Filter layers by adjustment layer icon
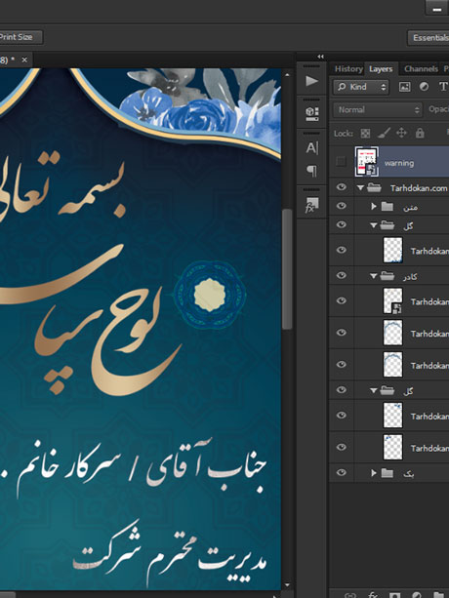The height and width of the screenshot is (598, 449). pos(424,87)
